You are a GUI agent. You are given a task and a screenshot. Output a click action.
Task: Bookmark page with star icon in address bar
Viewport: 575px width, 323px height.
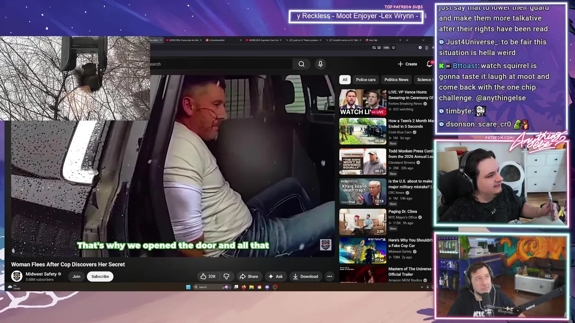(393, 48)
